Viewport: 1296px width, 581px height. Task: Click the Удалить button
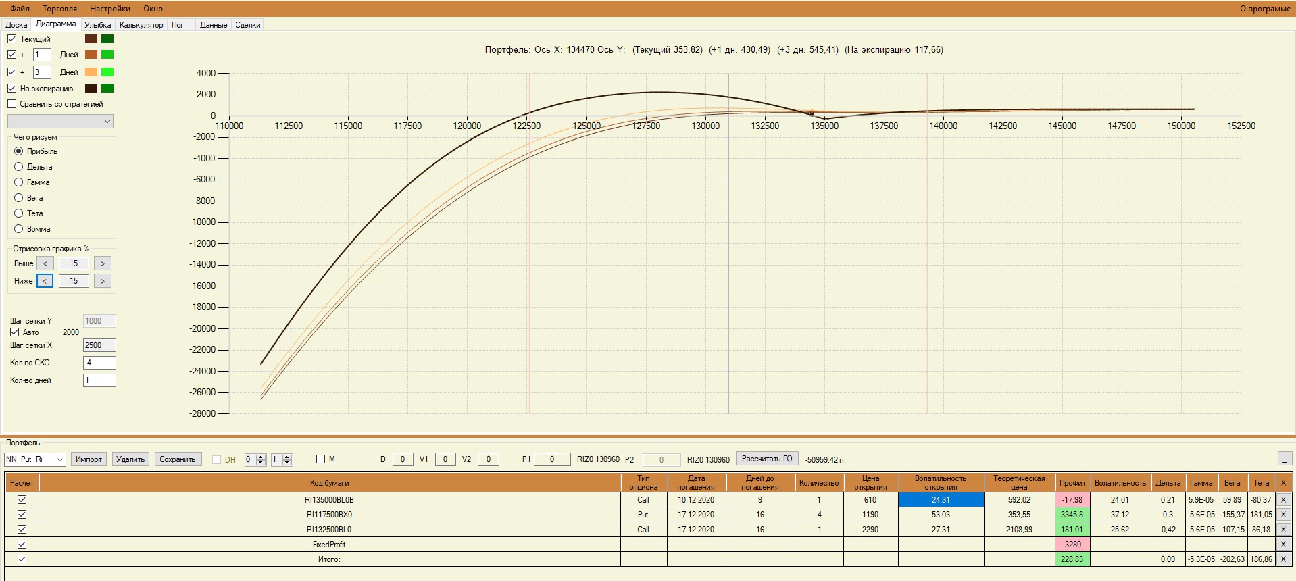130,459
